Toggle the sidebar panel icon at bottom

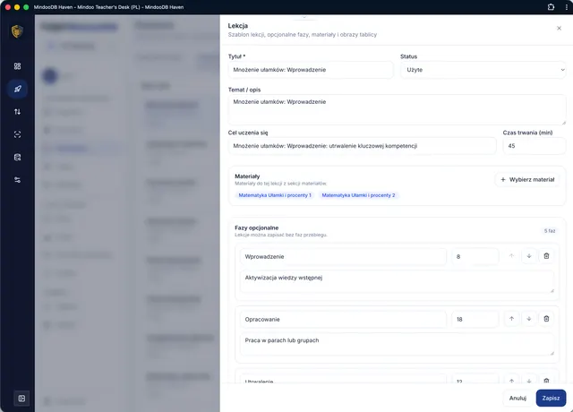tap(21, 398)
